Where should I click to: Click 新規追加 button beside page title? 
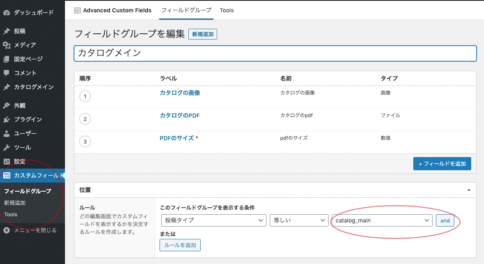click(x=203, y=34)
